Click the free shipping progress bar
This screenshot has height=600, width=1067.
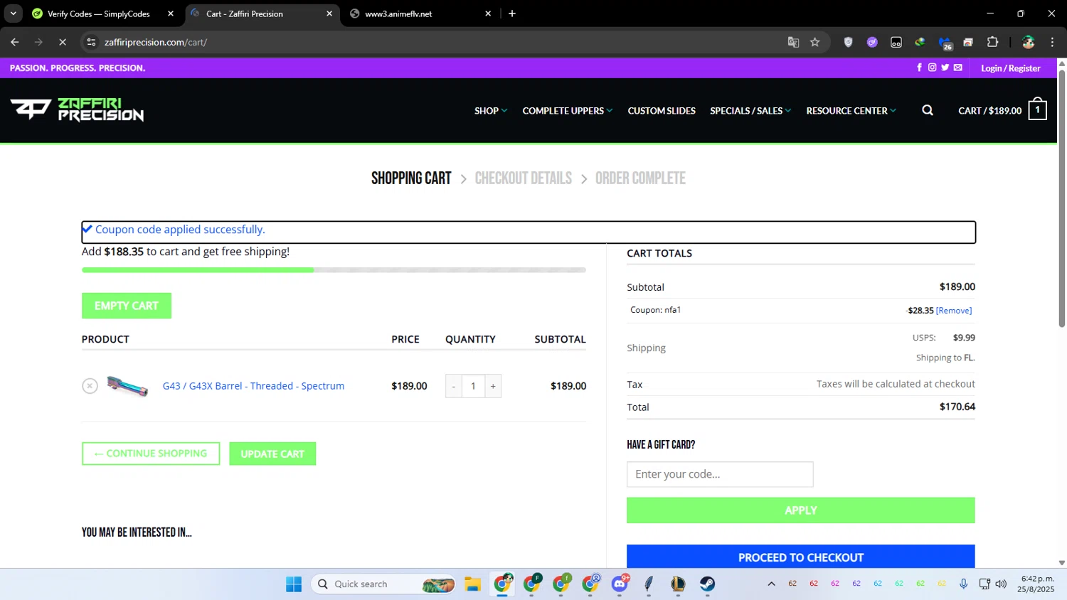click(x=334, y=270)
